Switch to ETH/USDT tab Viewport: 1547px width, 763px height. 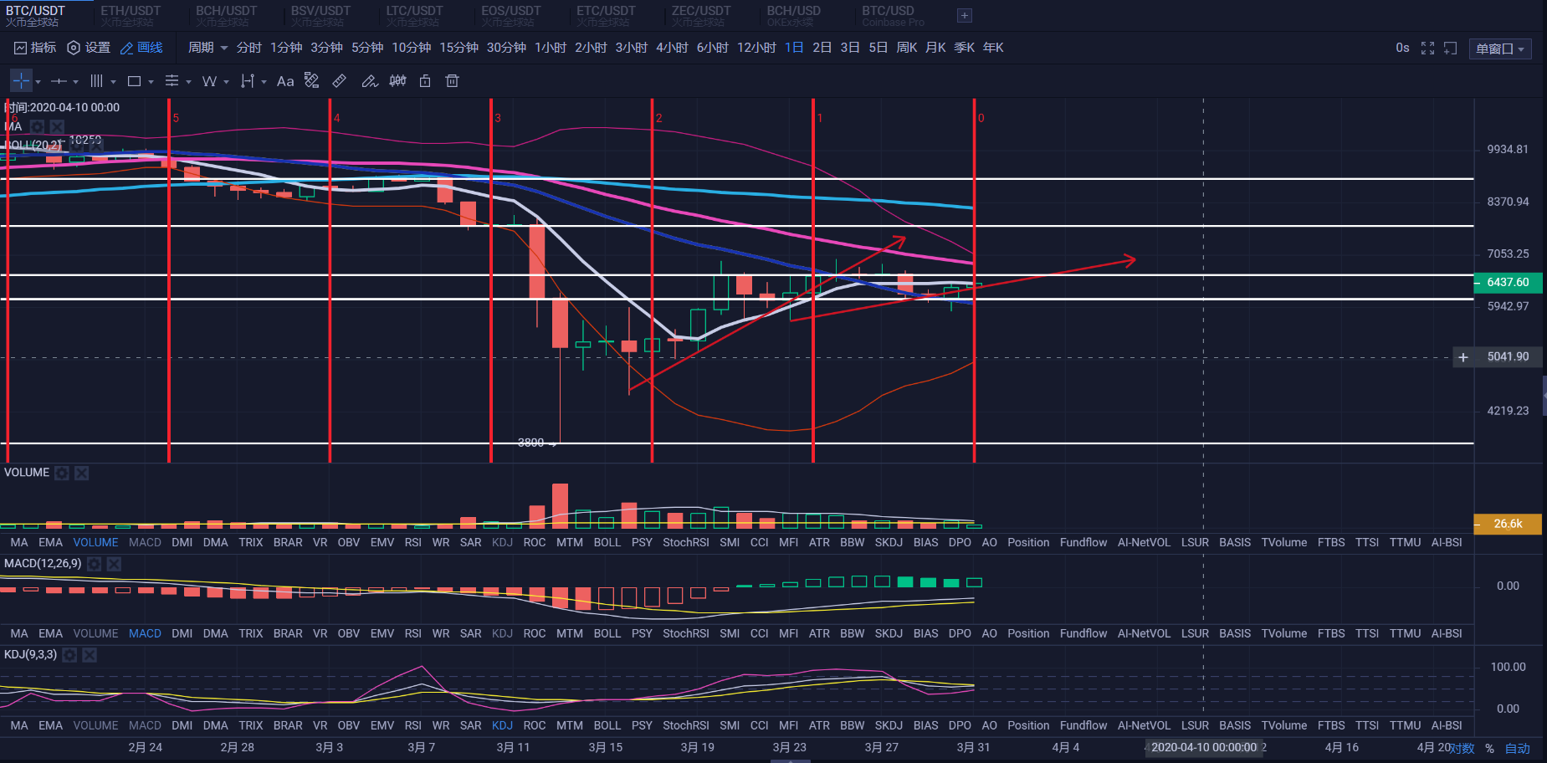tap(131, 16)
